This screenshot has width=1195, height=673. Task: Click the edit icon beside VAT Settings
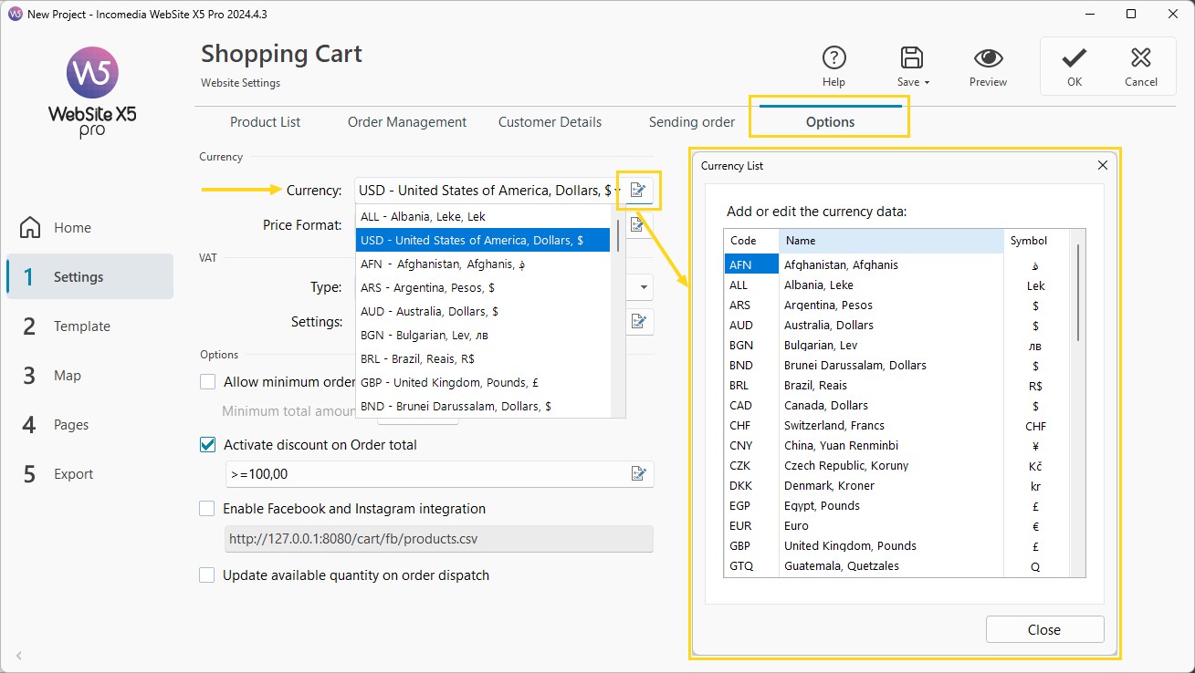coord(639,321)
